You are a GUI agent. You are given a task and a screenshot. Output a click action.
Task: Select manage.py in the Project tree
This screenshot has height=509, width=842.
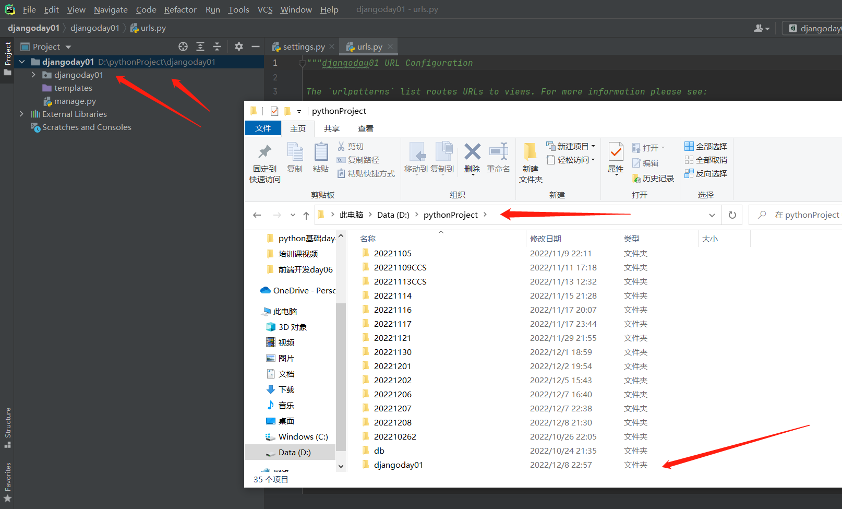pos(75,101)
